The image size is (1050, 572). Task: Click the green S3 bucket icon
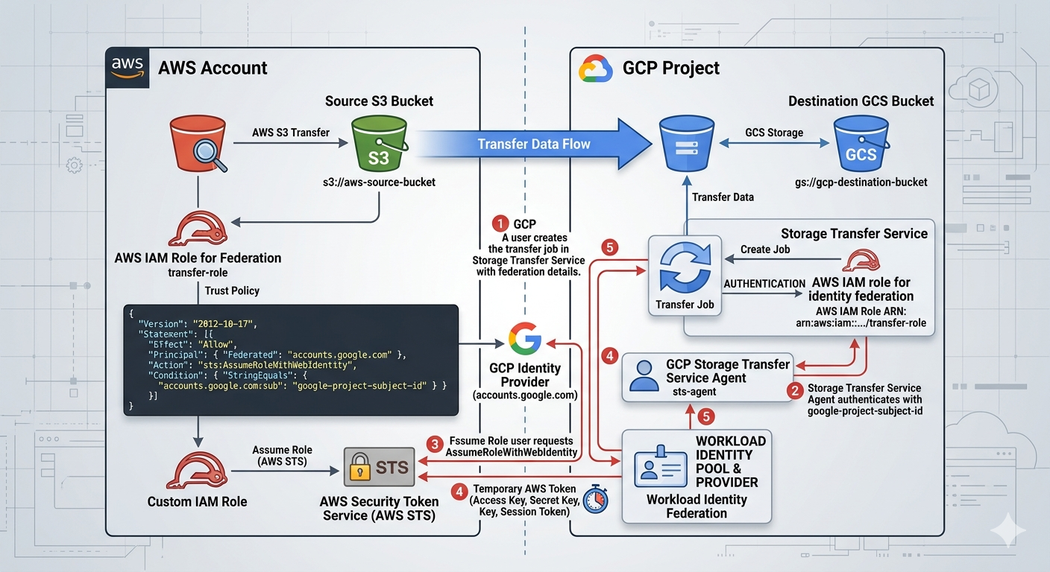(x=378, y=142)
